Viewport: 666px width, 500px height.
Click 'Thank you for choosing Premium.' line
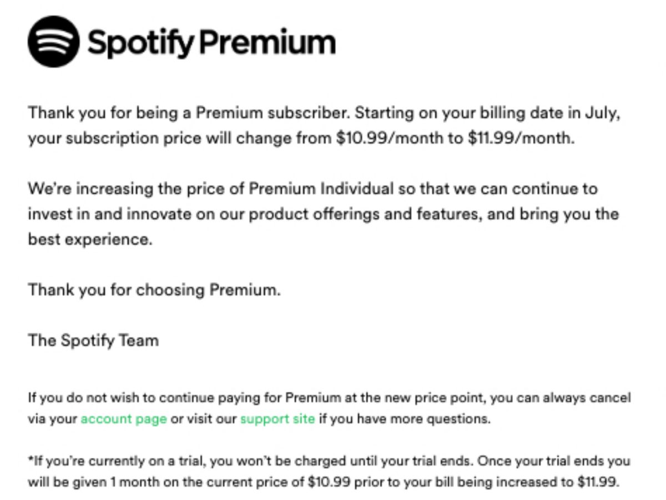pos(154,289)
